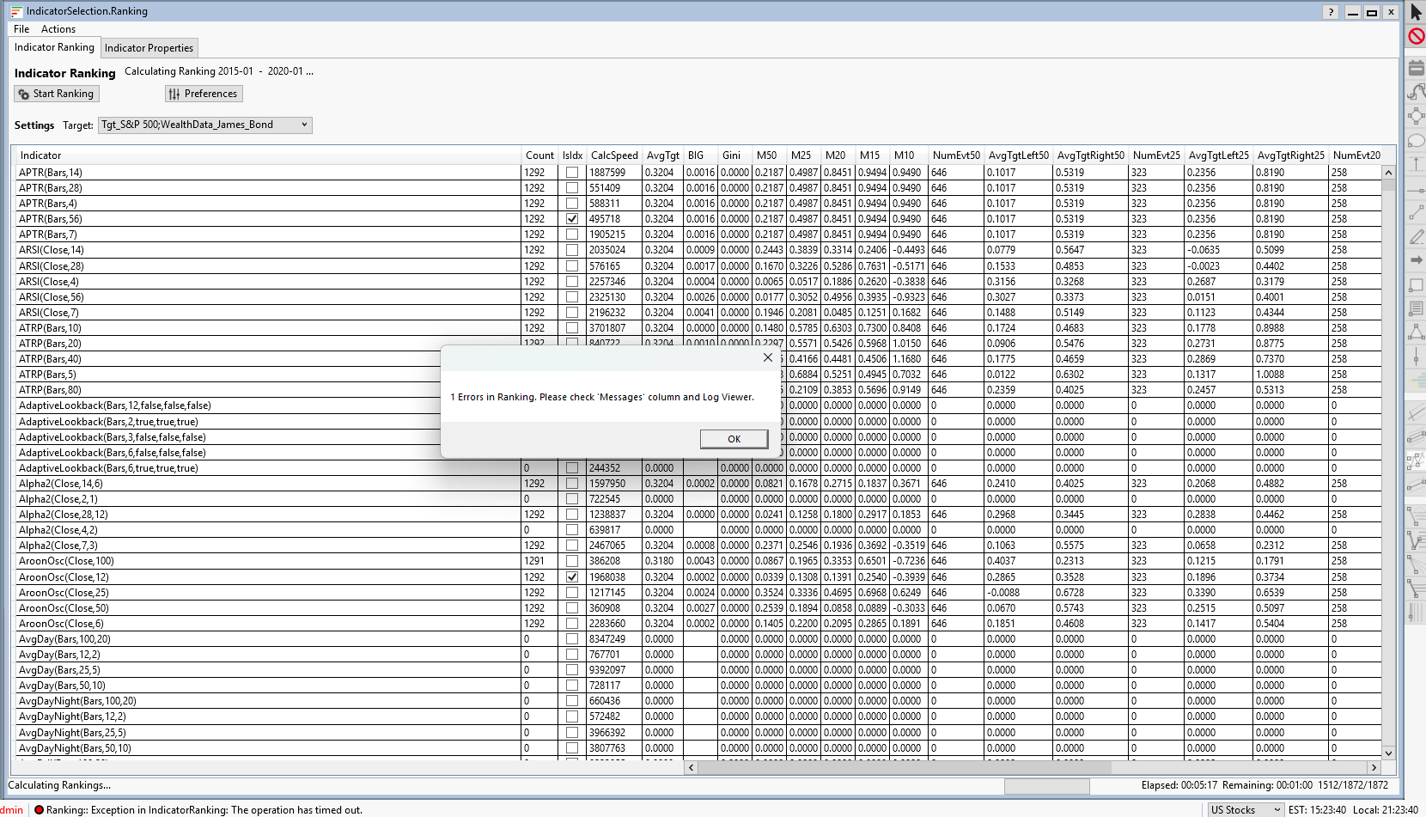Select the text note drawing tool
This screenshot has height=817, width=1426.
1416,308
